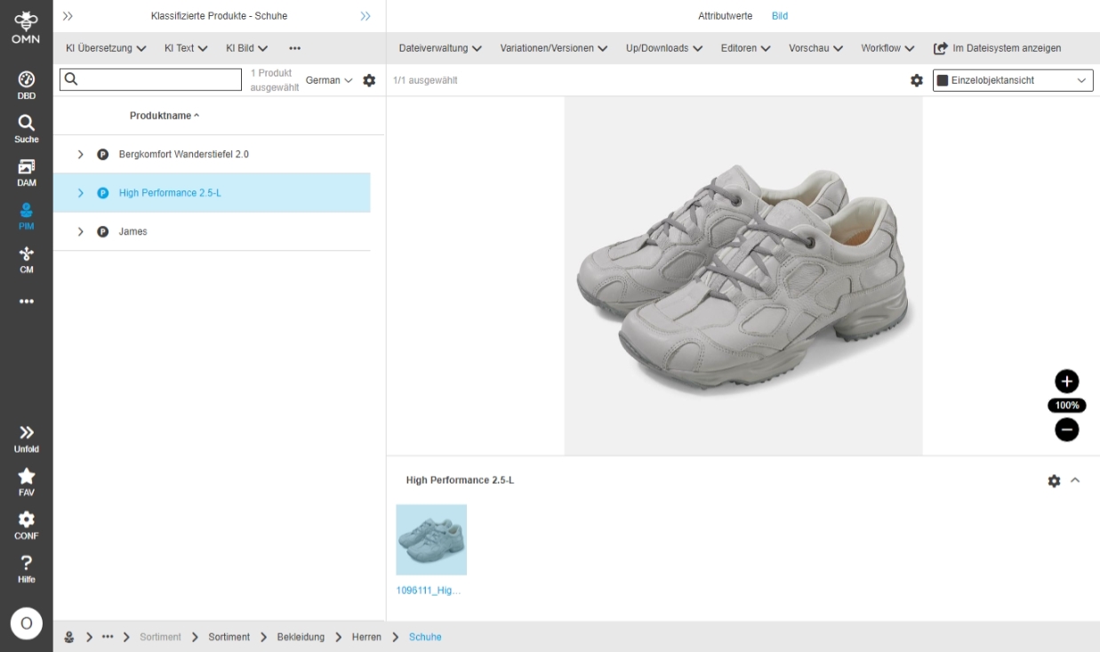Click the product search field
Image resolution: width=1100 pixels, height=652 pixels.
(x=150, y=80)
